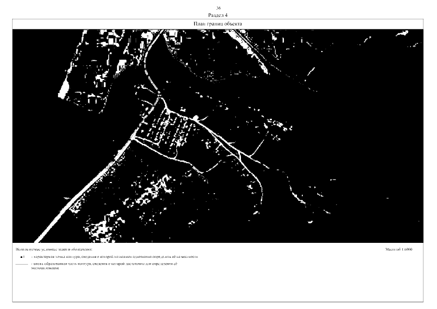437x309 pixels.
Task: Click the "План границ объекта" title
Action: (x=218, y=24)
